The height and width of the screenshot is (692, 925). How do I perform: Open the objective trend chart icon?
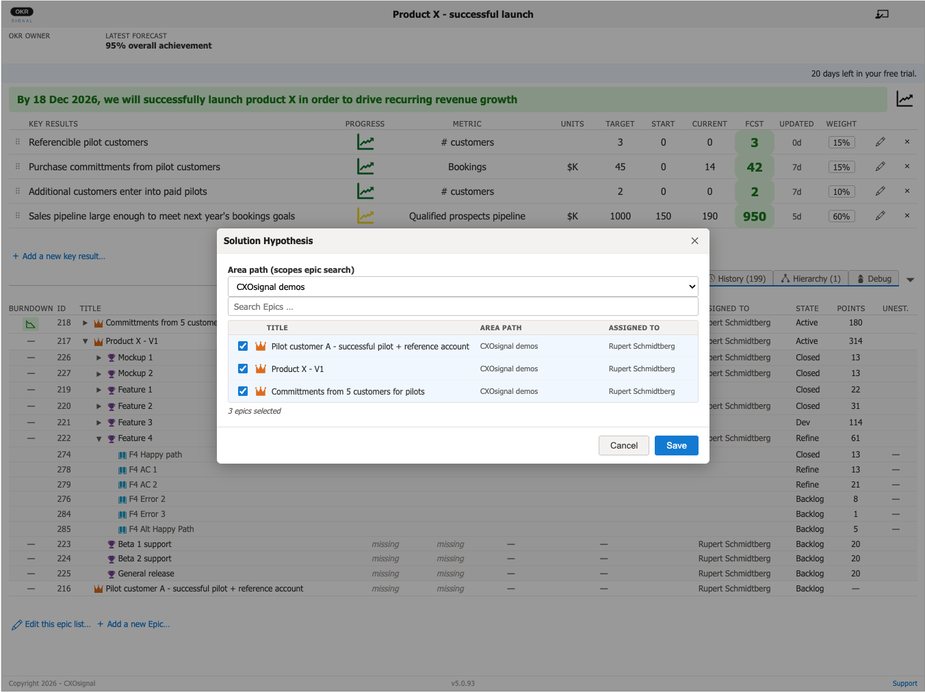[x=904, y=100]
